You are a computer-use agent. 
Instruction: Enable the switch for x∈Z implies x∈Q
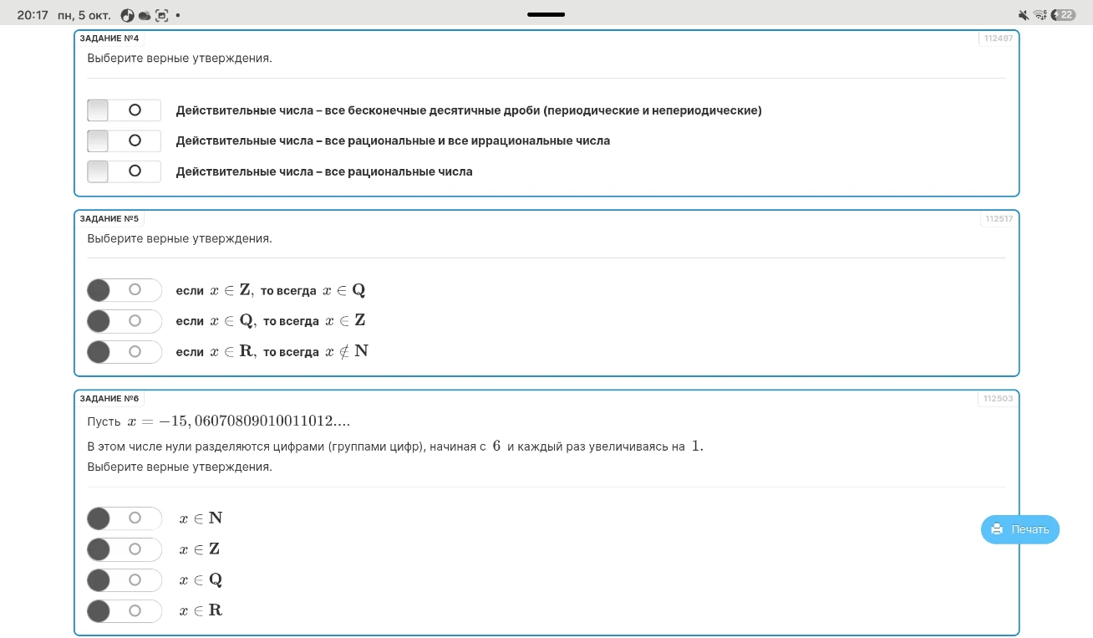(x=124, y=290)
